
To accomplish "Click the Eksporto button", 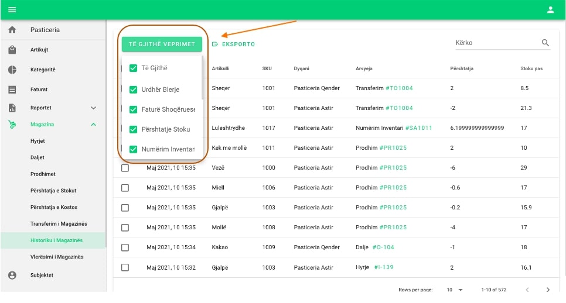I will pyautogui.click(x=233, y=44).
